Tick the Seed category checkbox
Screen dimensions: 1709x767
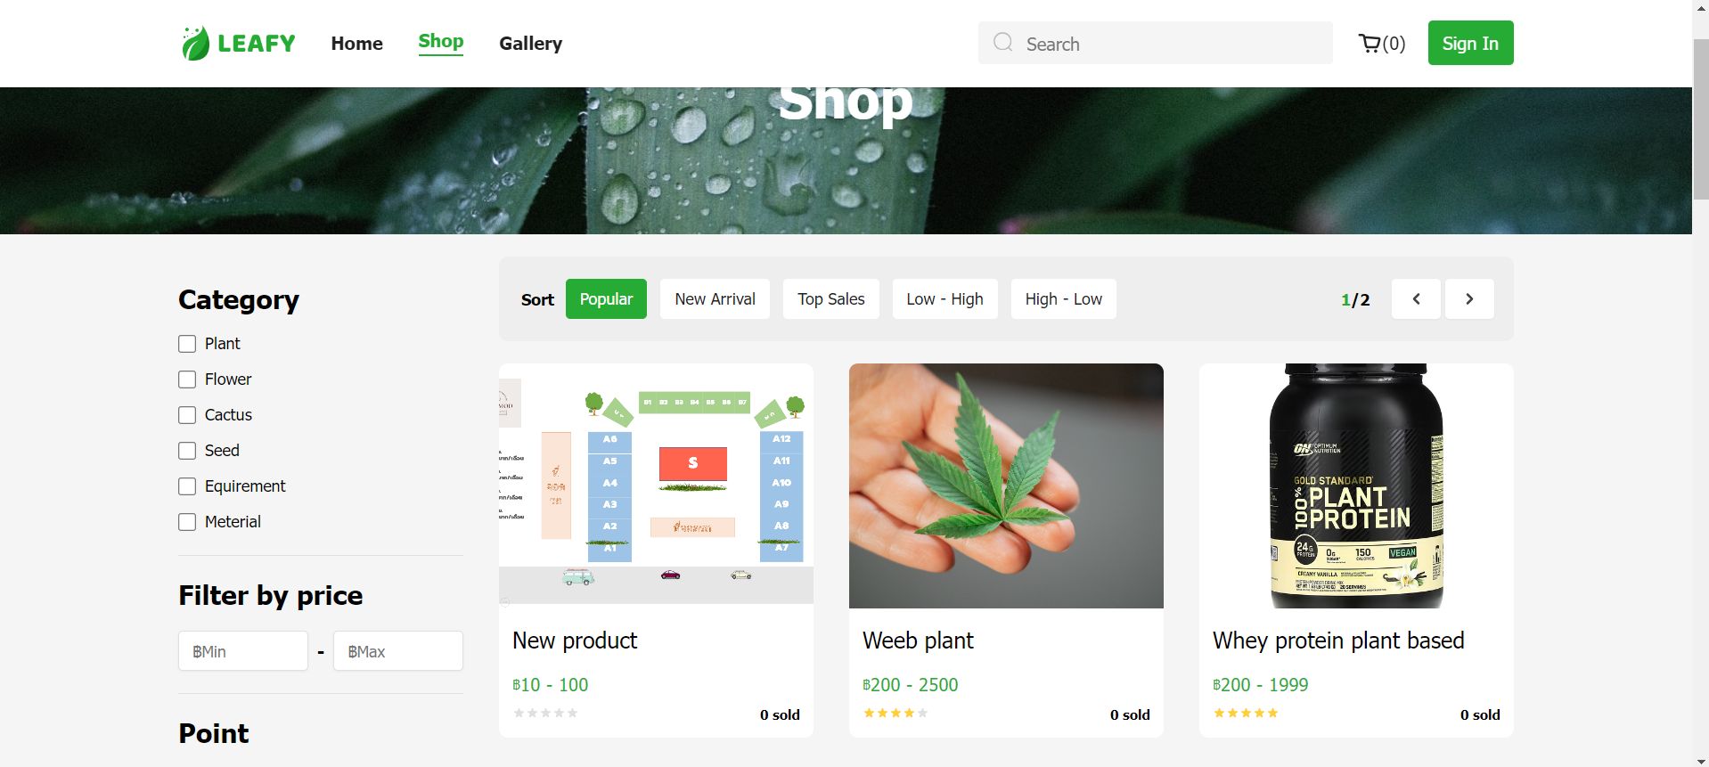pyautogui.click(x=187, y=451)
